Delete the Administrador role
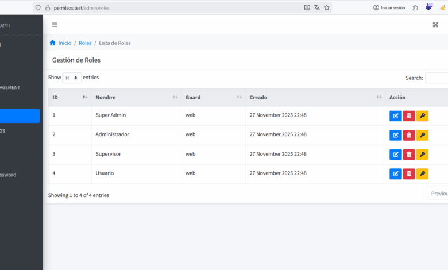The image size is (448, 270). [409, 135]
